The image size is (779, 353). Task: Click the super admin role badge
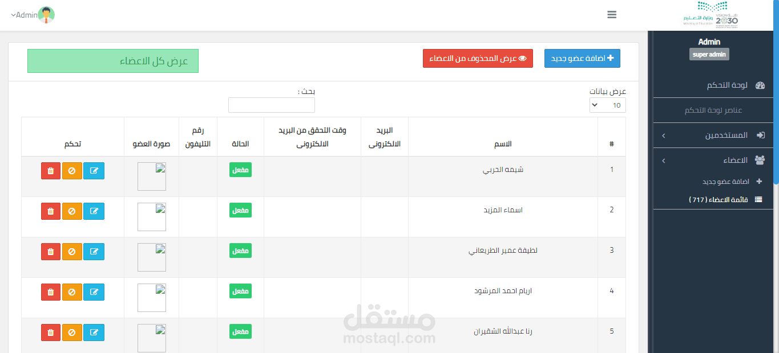pyautogui.click(x=709, y=55)
